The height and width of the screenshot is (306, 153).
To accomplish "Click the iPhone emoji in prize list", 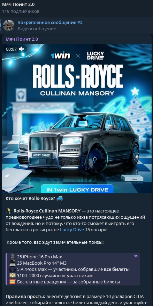I will pos(13,257).
